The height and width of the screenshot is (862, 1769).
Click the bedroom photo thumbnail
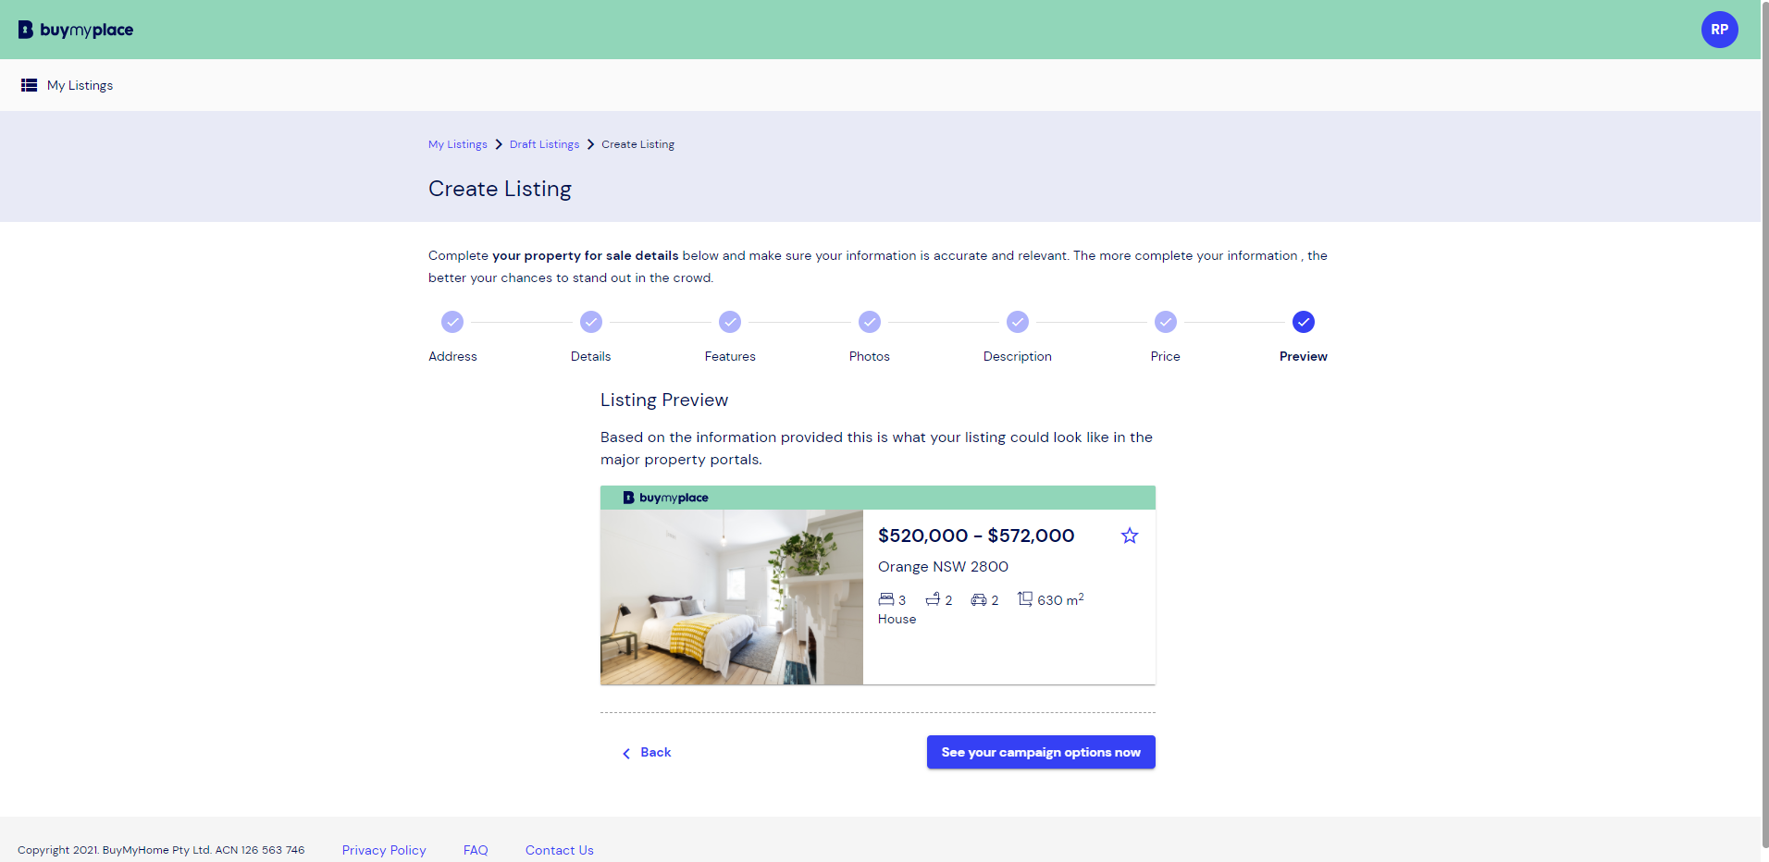(x=732, y=597)
